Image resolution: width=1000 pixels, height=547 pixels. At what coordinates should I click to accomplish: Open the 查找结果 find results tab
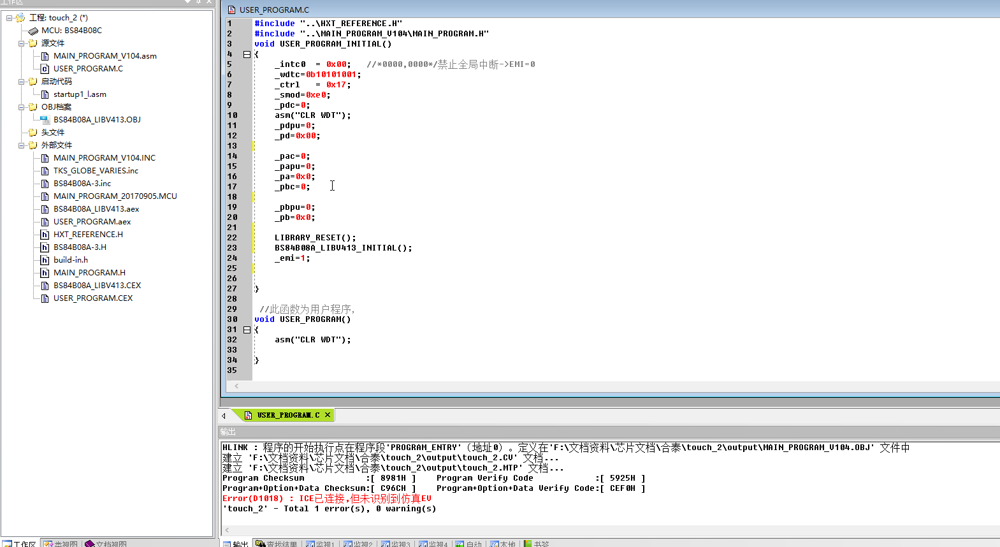coord(277,544)
